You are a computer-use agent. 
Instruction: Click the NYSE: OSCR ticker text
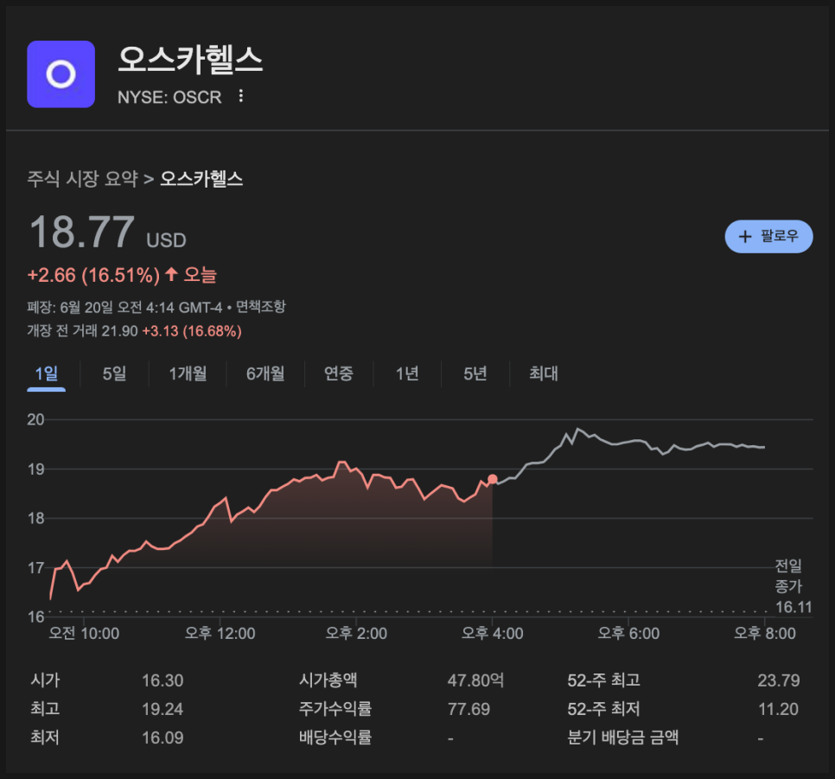coord(169,97)
